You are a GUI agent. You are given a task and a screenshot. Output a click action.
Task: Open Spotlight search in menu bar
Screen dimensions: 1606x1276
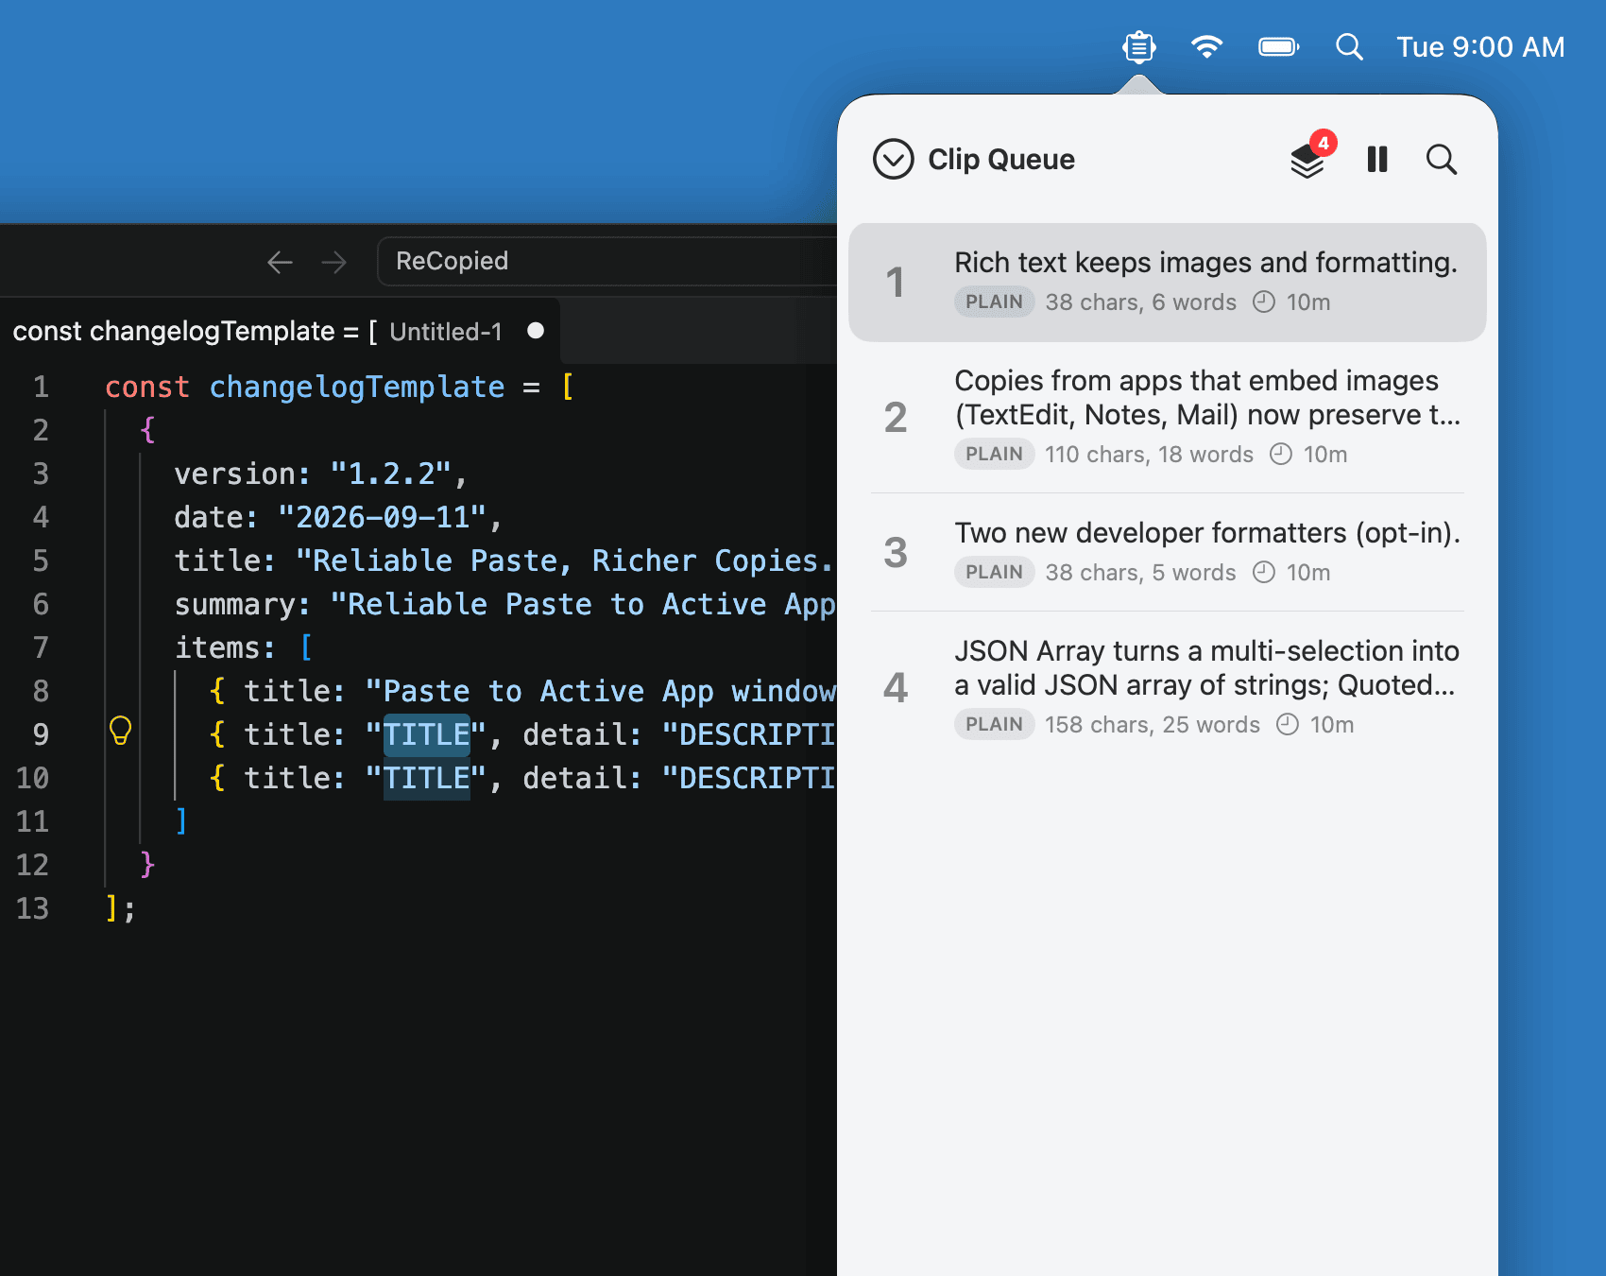[x=1349, y=46]
